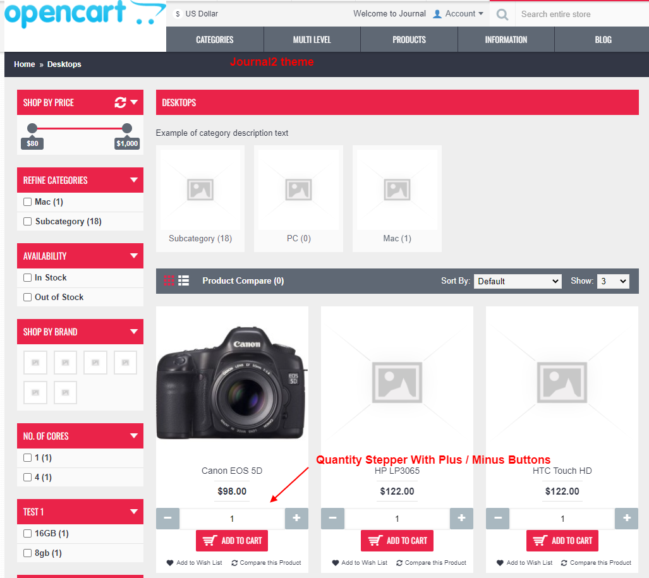Click the search magnifier icon
The width and height of the screenshot is (649, 578).
click(x=502, y=15)
